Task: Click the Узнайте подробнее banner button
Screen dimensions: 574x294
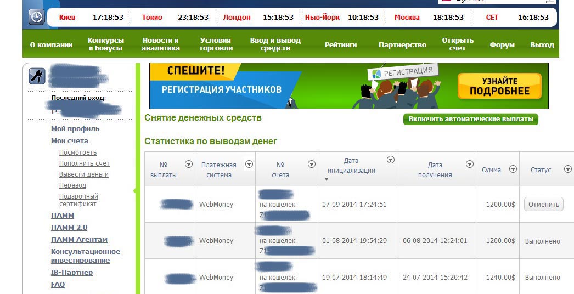Action: point(499,86)
